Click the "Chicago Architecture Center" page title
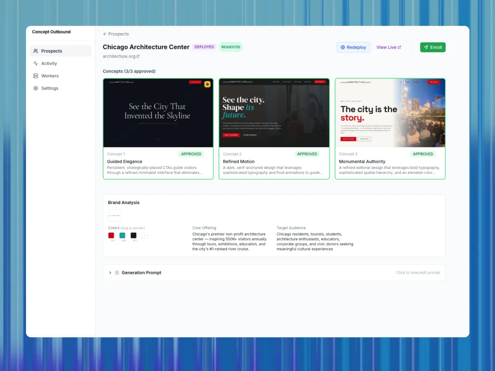Image resolution: width=495 pixels, height=371 pixels. click(x=146, y=47)
